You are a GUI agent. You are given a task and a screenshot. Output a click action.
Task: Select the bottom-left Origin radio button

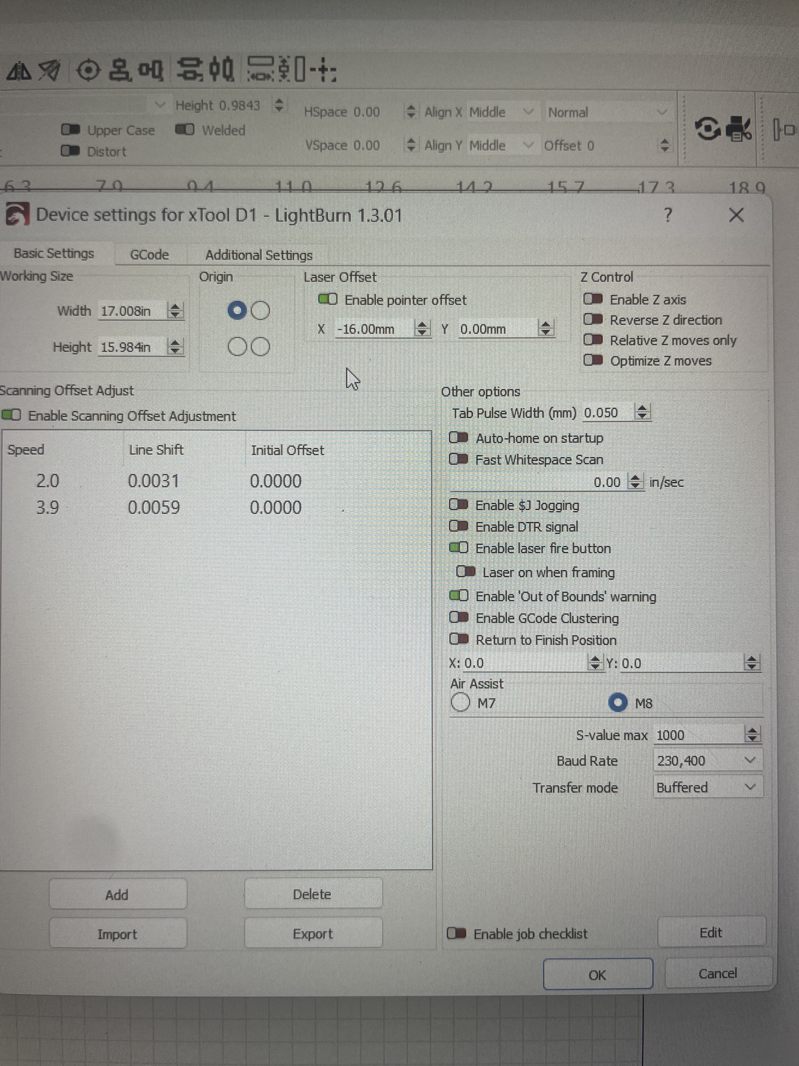tap(237, 347)
